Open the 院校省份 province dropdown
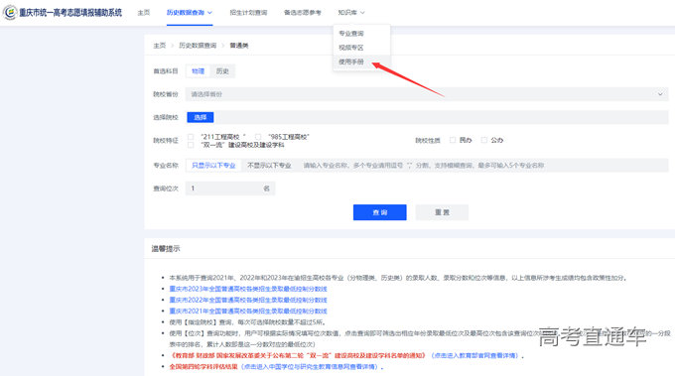 [x=427, y=94]
